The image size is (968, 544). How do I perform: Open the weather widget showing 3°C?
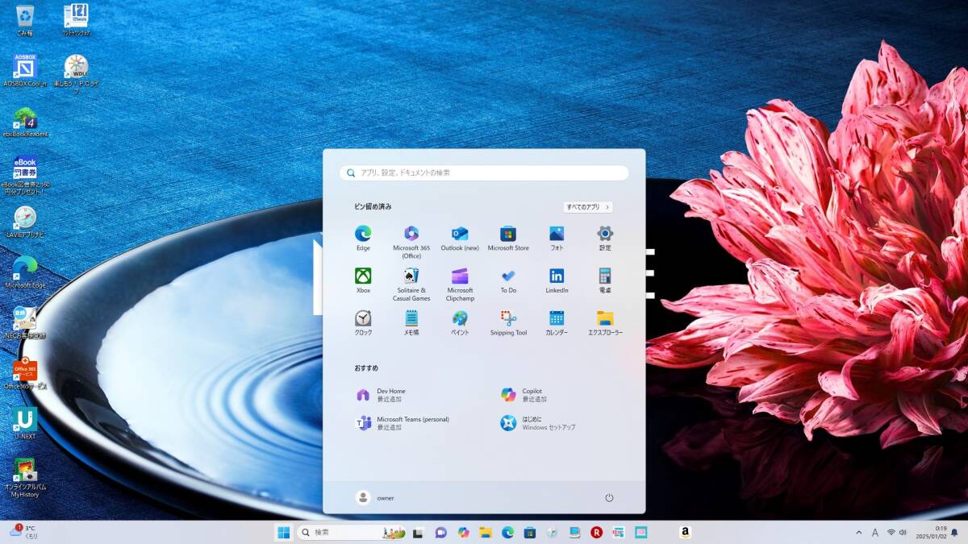(23, 532)
